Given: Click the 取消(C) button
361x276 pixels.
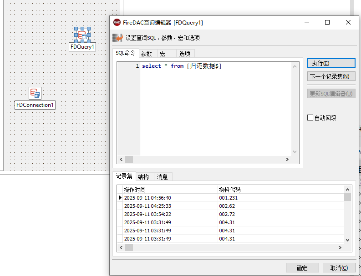Looking at the screenshot, I should click(x=339, y=268).
